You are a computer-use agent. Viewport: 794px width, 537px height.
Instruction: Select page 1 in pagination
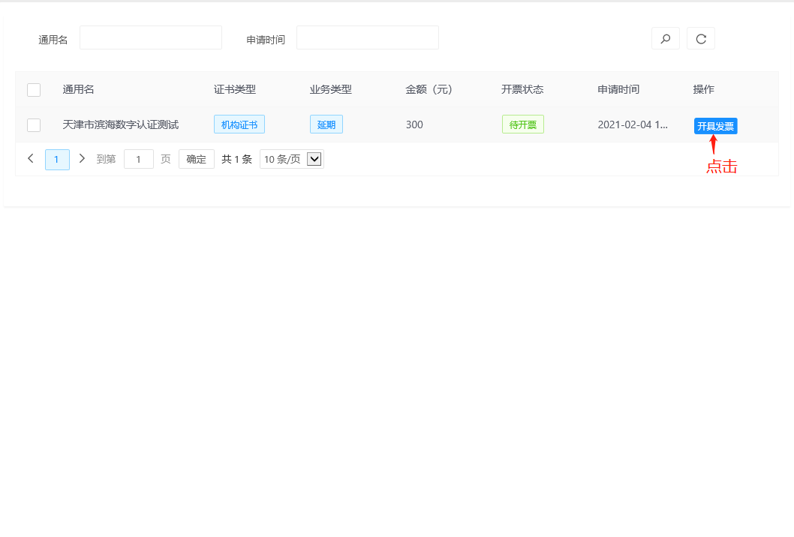[57, 160]
